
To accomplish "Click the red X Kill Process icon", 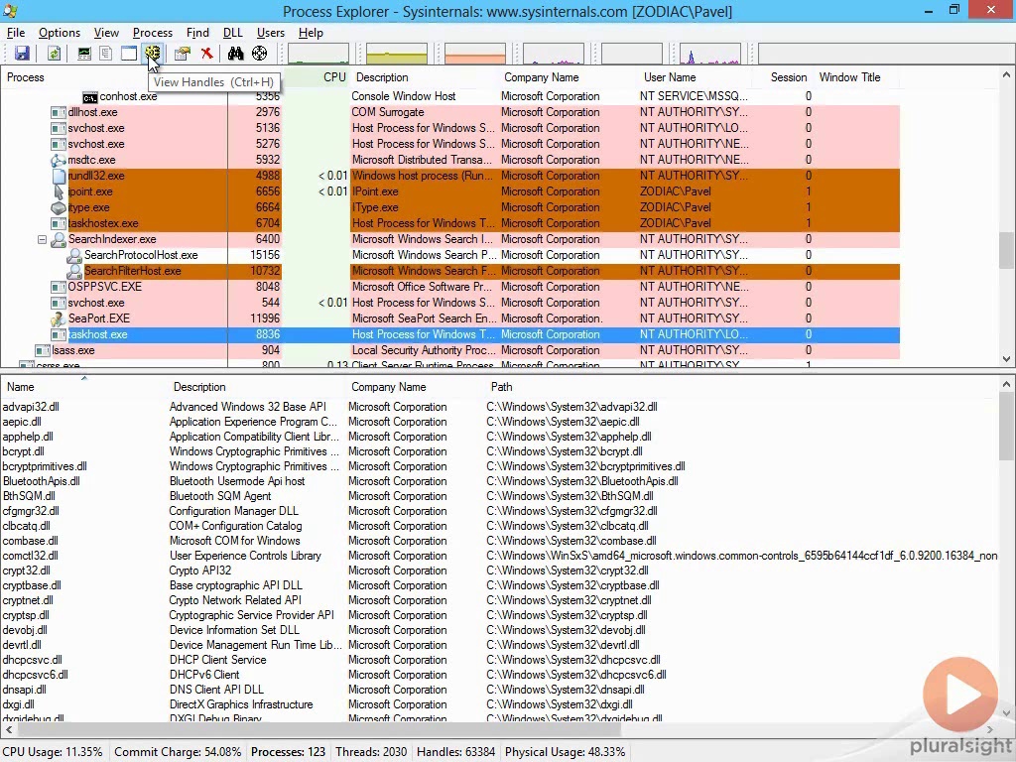I will 206,54.
